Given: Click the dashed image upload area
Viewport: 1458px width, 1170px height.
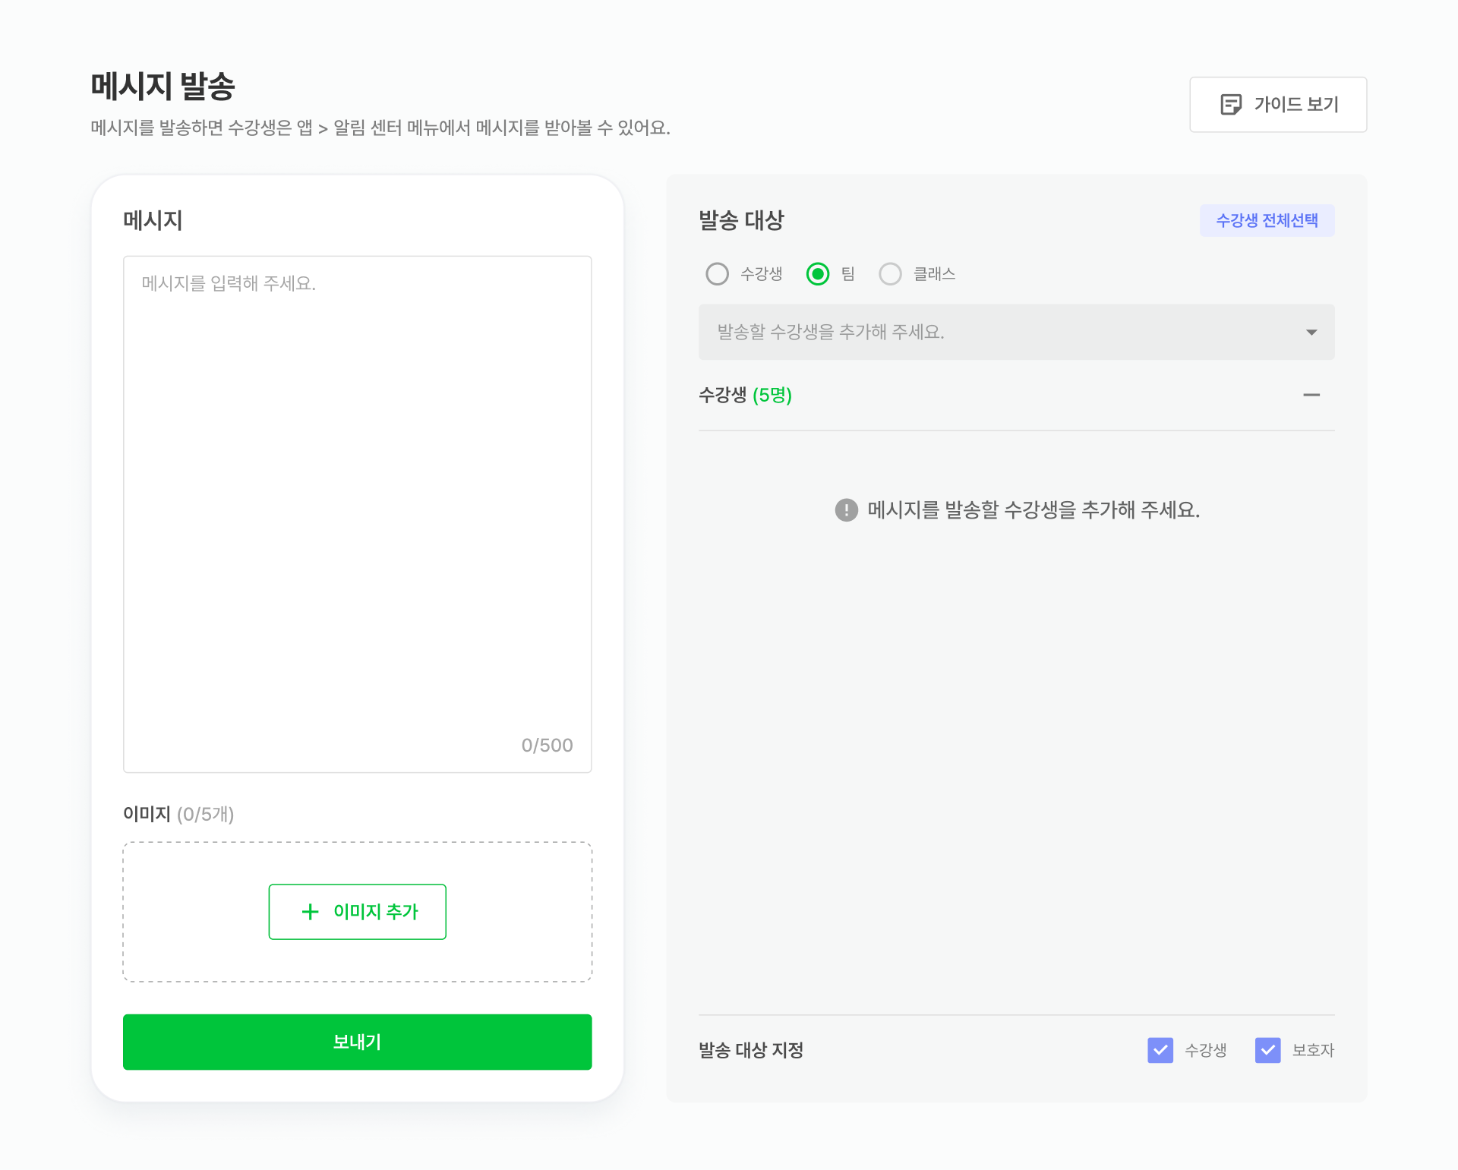Looking at the screenshot, I should 357,912.
